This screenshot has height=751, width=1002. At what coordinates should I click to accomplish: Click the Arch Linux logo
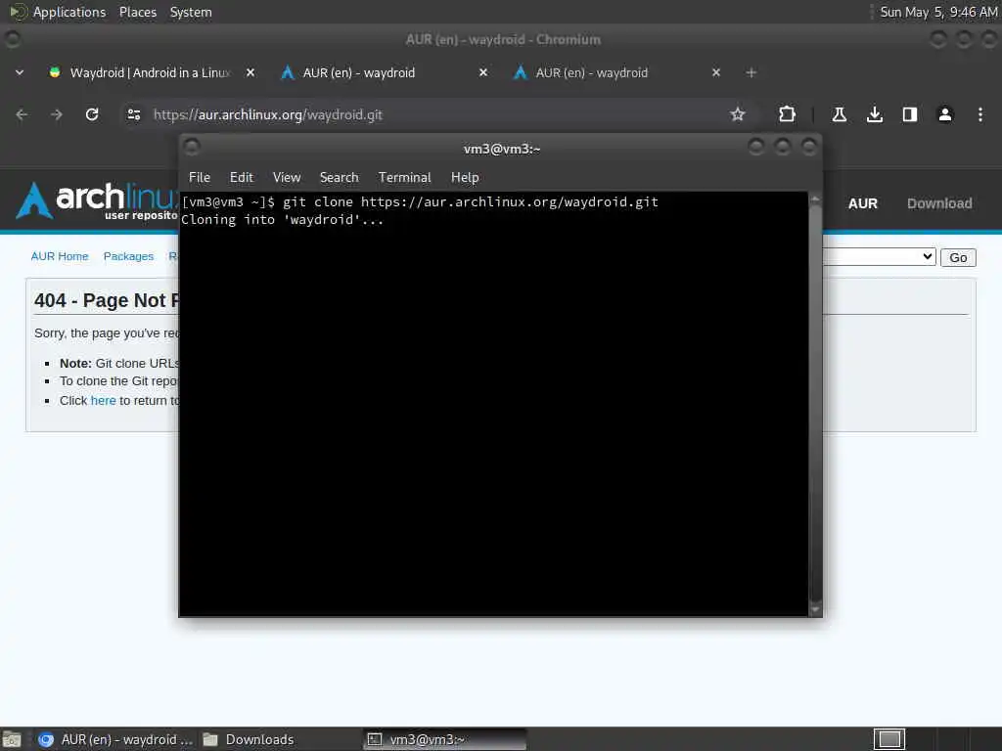(x=96, y=200)
